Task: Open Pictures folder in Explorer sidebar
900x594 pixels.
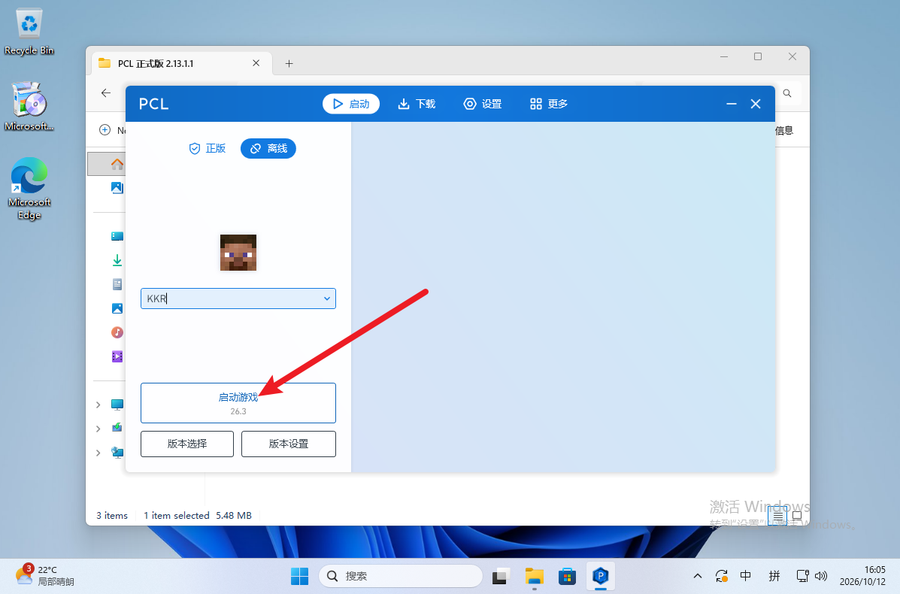Action: click(x=117, y=308)
